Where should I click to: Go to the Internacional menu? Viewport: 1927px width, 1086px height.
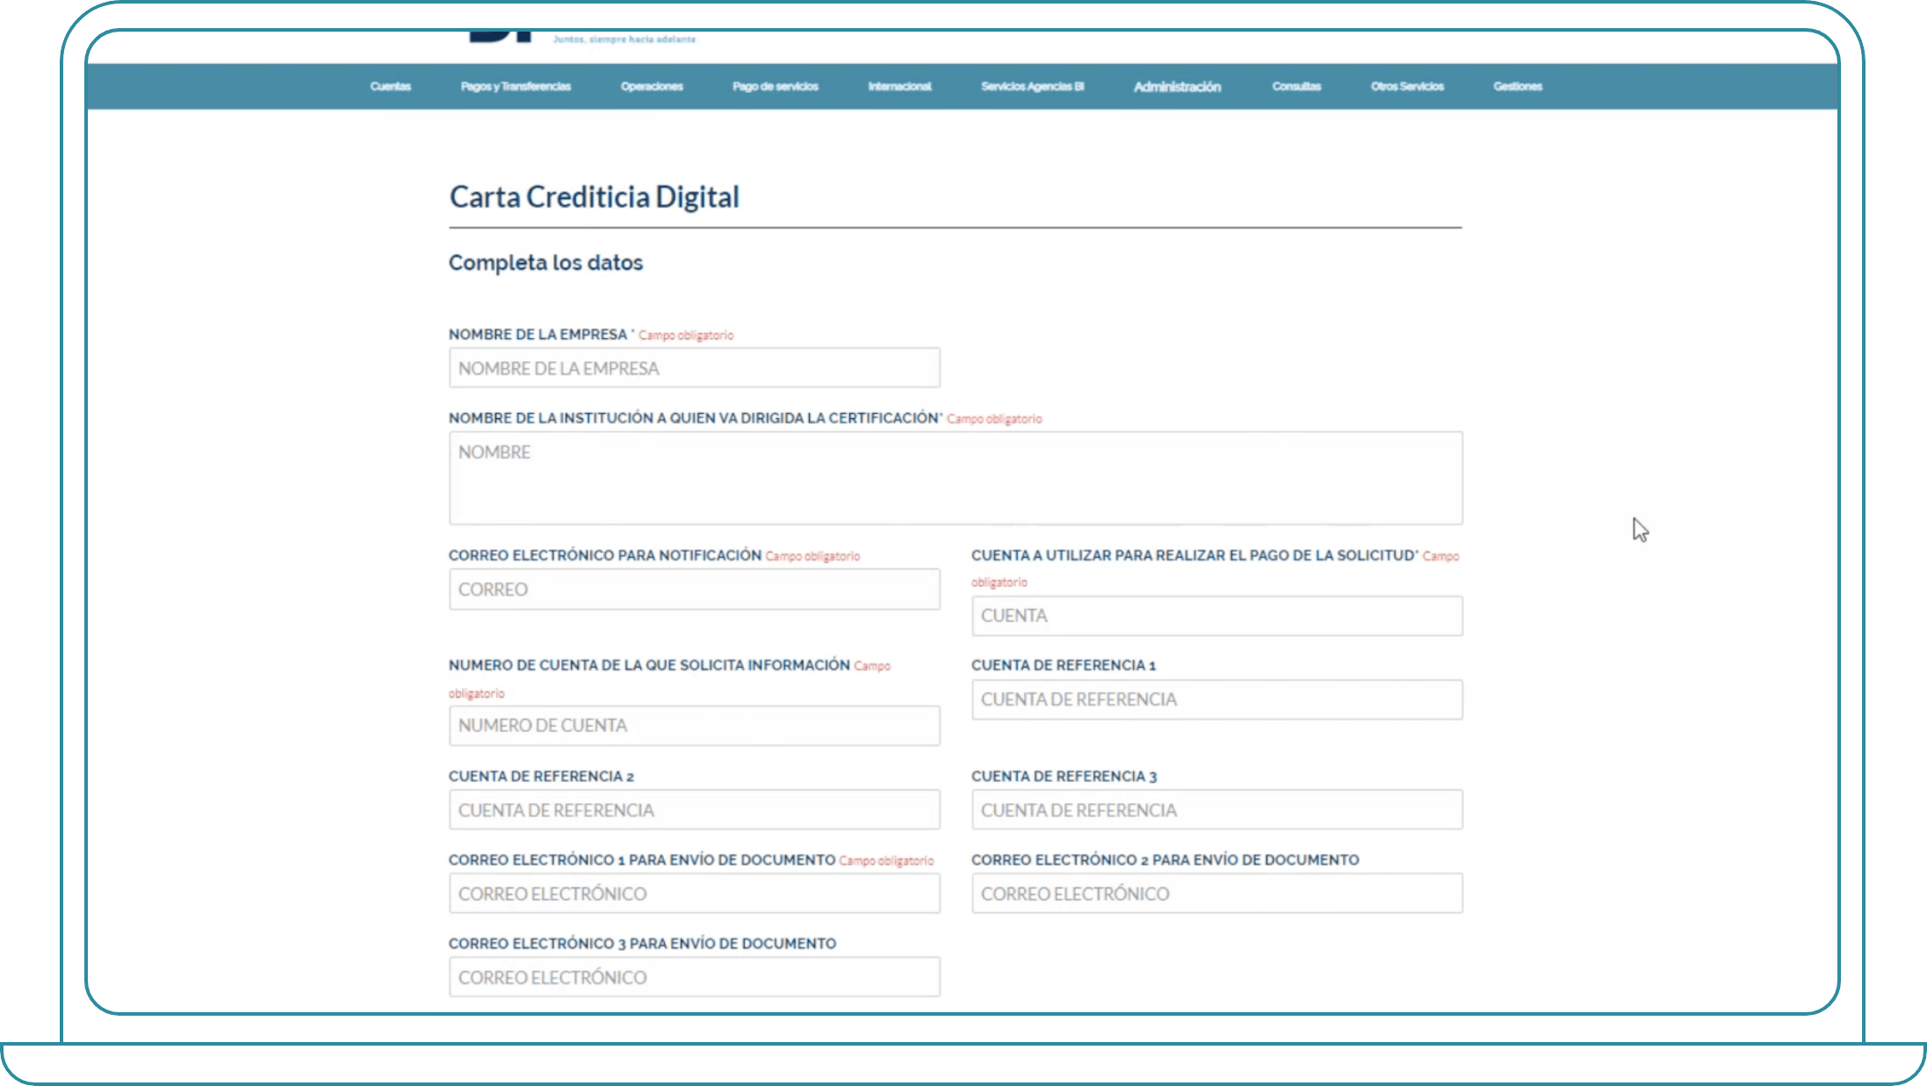[x=899, y=86]
